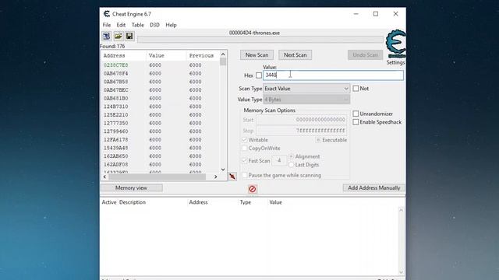This screenshot has height=280, width=499.
Task: Open the D3D menu
Action: tap(154, 25)
